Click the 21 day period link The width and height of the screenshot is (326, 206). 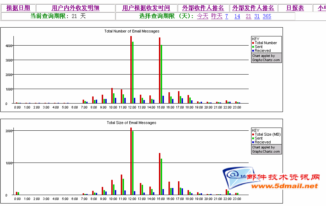pyautogui.click(x=248, y=16)
